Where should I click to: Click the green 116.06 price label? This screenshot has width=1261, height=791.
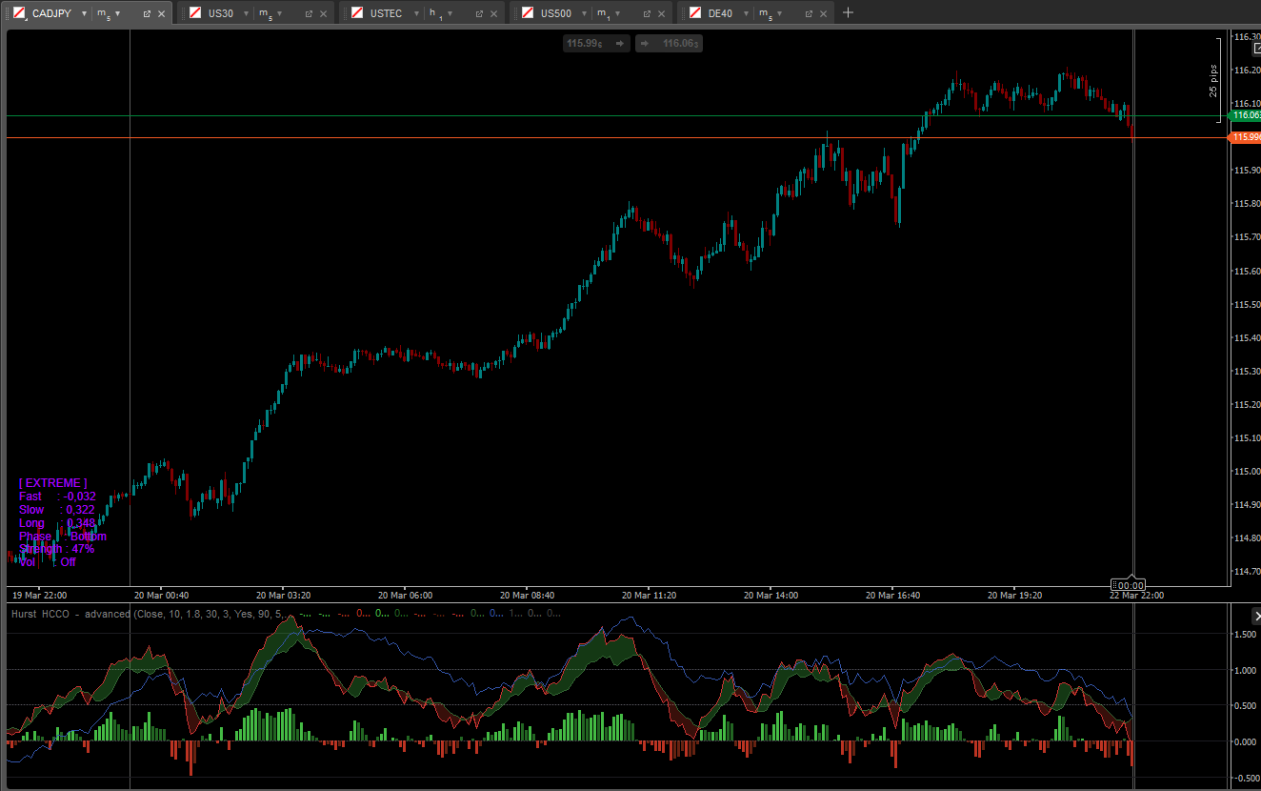point(1246,115)
